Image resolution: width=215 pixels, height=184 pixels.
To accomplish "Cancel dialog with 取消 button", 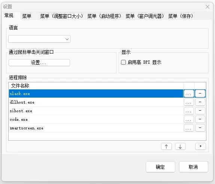I will click(x=194, y=167).
